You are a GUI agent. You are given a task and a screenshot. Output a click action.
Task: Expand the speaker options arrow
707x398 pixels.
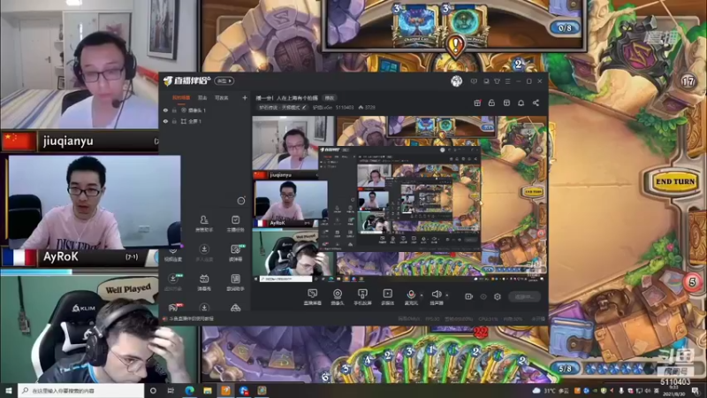(x=447, y=295)
